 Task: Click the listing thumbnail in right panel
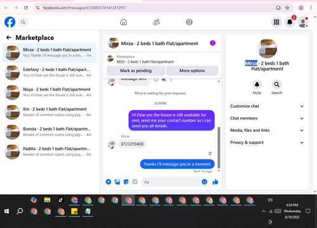[267, 49]
